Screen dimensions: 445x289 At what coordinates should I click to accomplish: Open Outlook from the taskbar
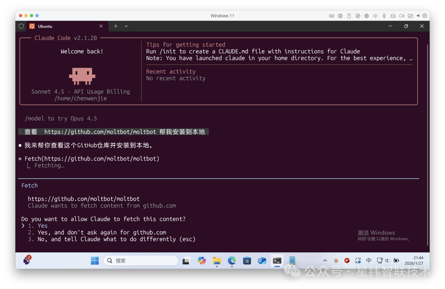click(262, 261)
